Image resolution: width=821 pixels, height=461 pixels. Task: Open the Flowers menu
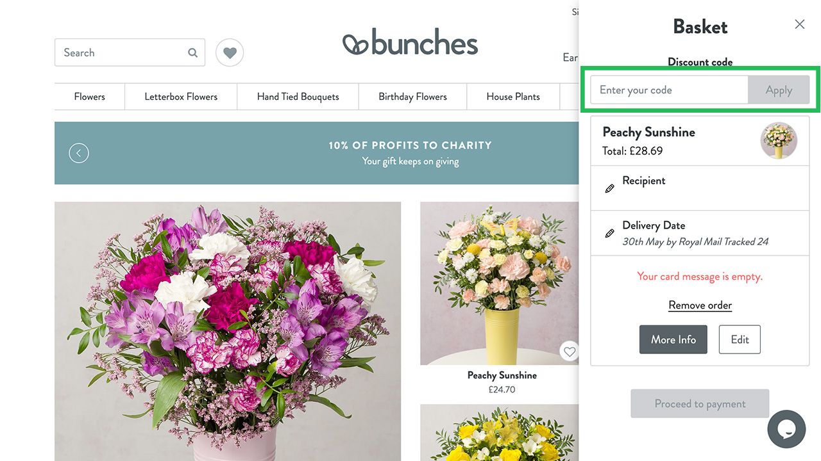[x=90, y=97]
